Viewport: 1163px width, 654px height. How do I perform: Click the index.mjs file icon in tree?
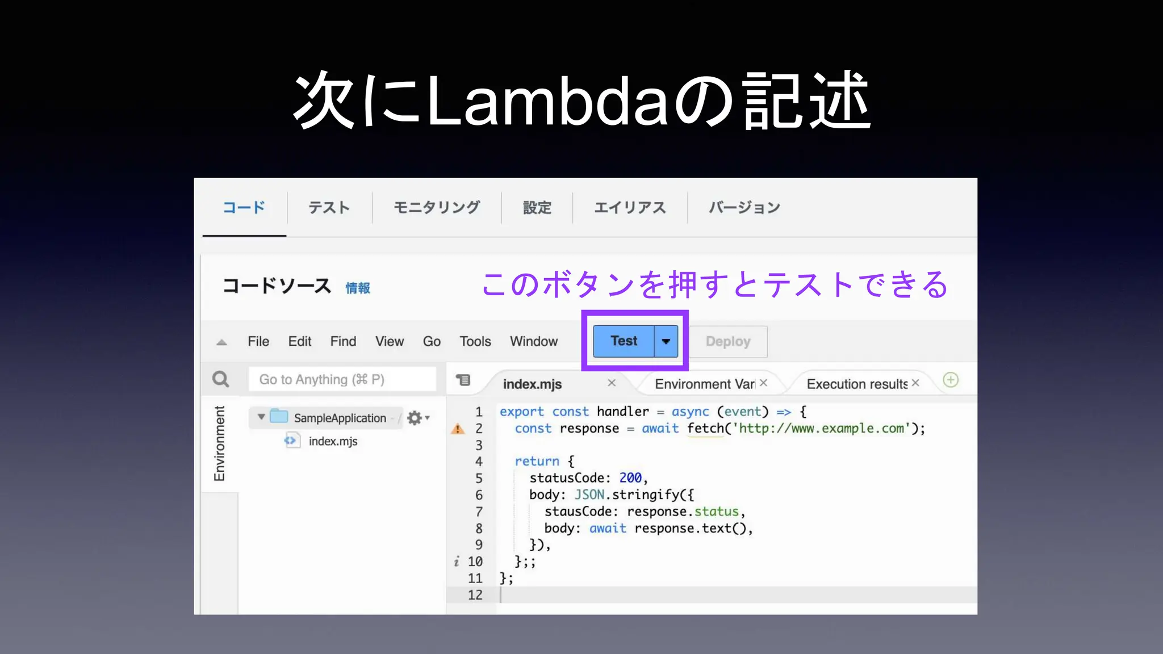tap(291, 441)
